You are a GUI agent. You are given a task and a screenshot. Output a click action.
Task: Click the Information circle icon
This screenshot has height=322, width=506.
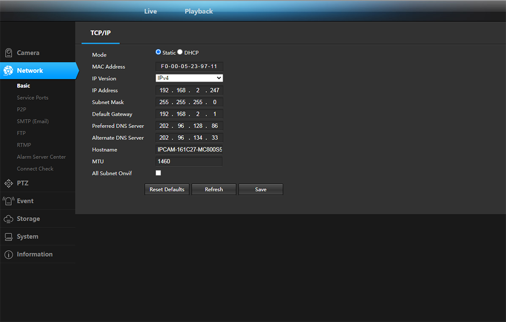click(x=8, y=255)
